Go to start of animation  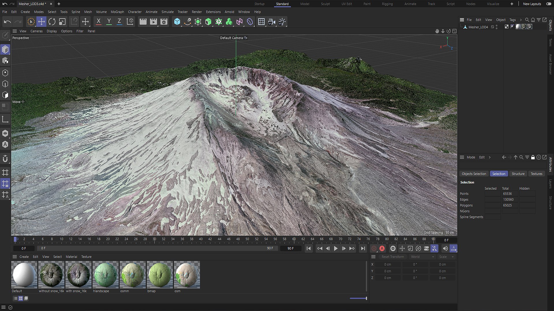[309, 249]
